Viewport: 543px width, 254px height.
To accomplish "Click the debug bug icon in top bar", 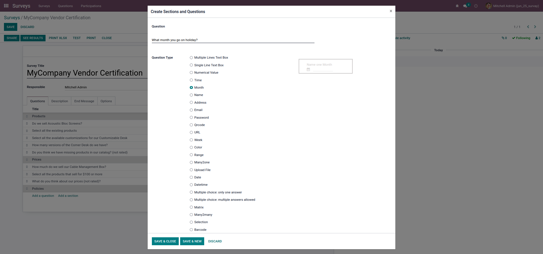I will [x=457, y=6].
